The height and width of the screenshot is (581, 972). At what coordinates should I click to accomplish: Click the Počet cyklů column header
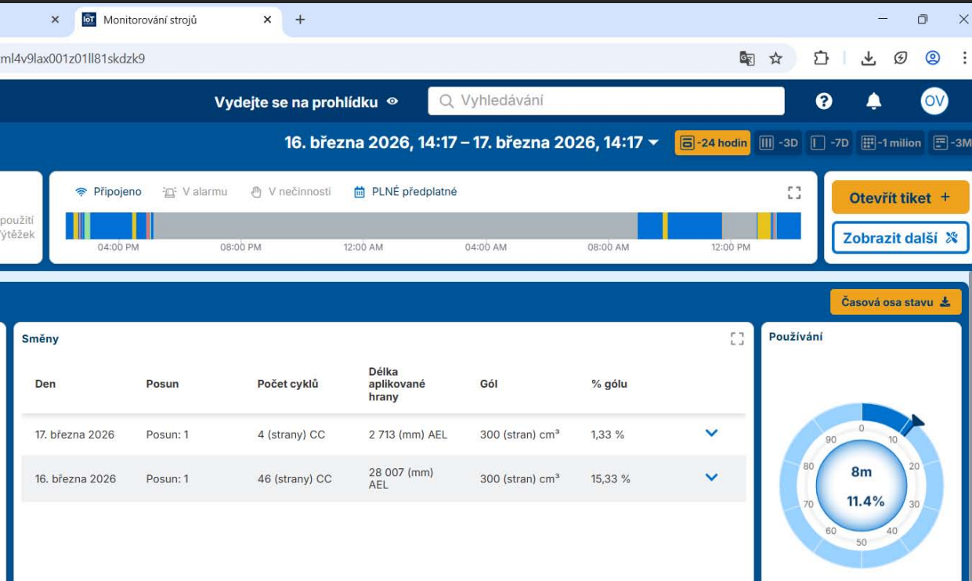tap(287, 384)
